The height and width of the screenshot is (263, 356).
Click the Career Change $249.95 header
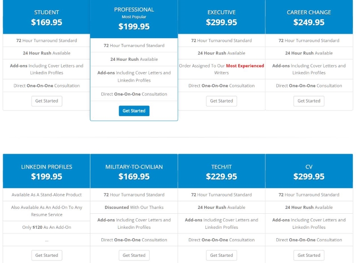(309, 17)
